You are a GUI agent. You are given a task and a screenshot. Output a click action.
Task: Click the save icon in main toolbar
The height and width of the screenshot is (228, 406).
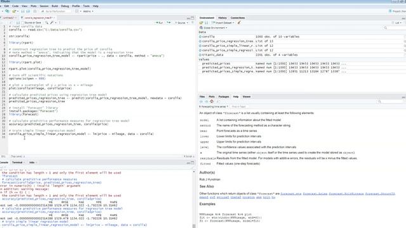(x=23, y=11)
